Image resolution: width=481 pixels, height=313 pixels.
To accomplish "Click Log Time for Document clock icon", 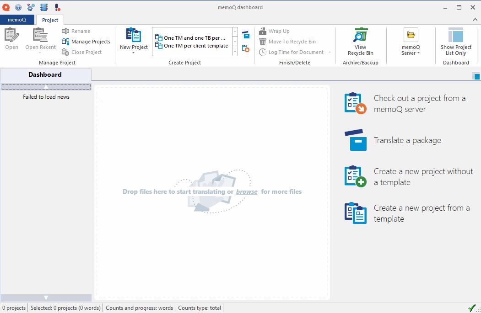I will [263, 52].
